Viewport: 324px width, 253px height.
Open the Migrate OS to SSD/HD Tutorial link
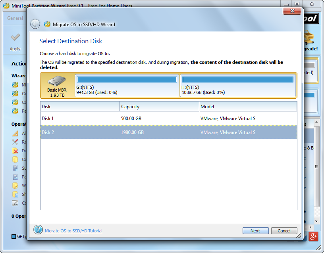click(73, 231)
